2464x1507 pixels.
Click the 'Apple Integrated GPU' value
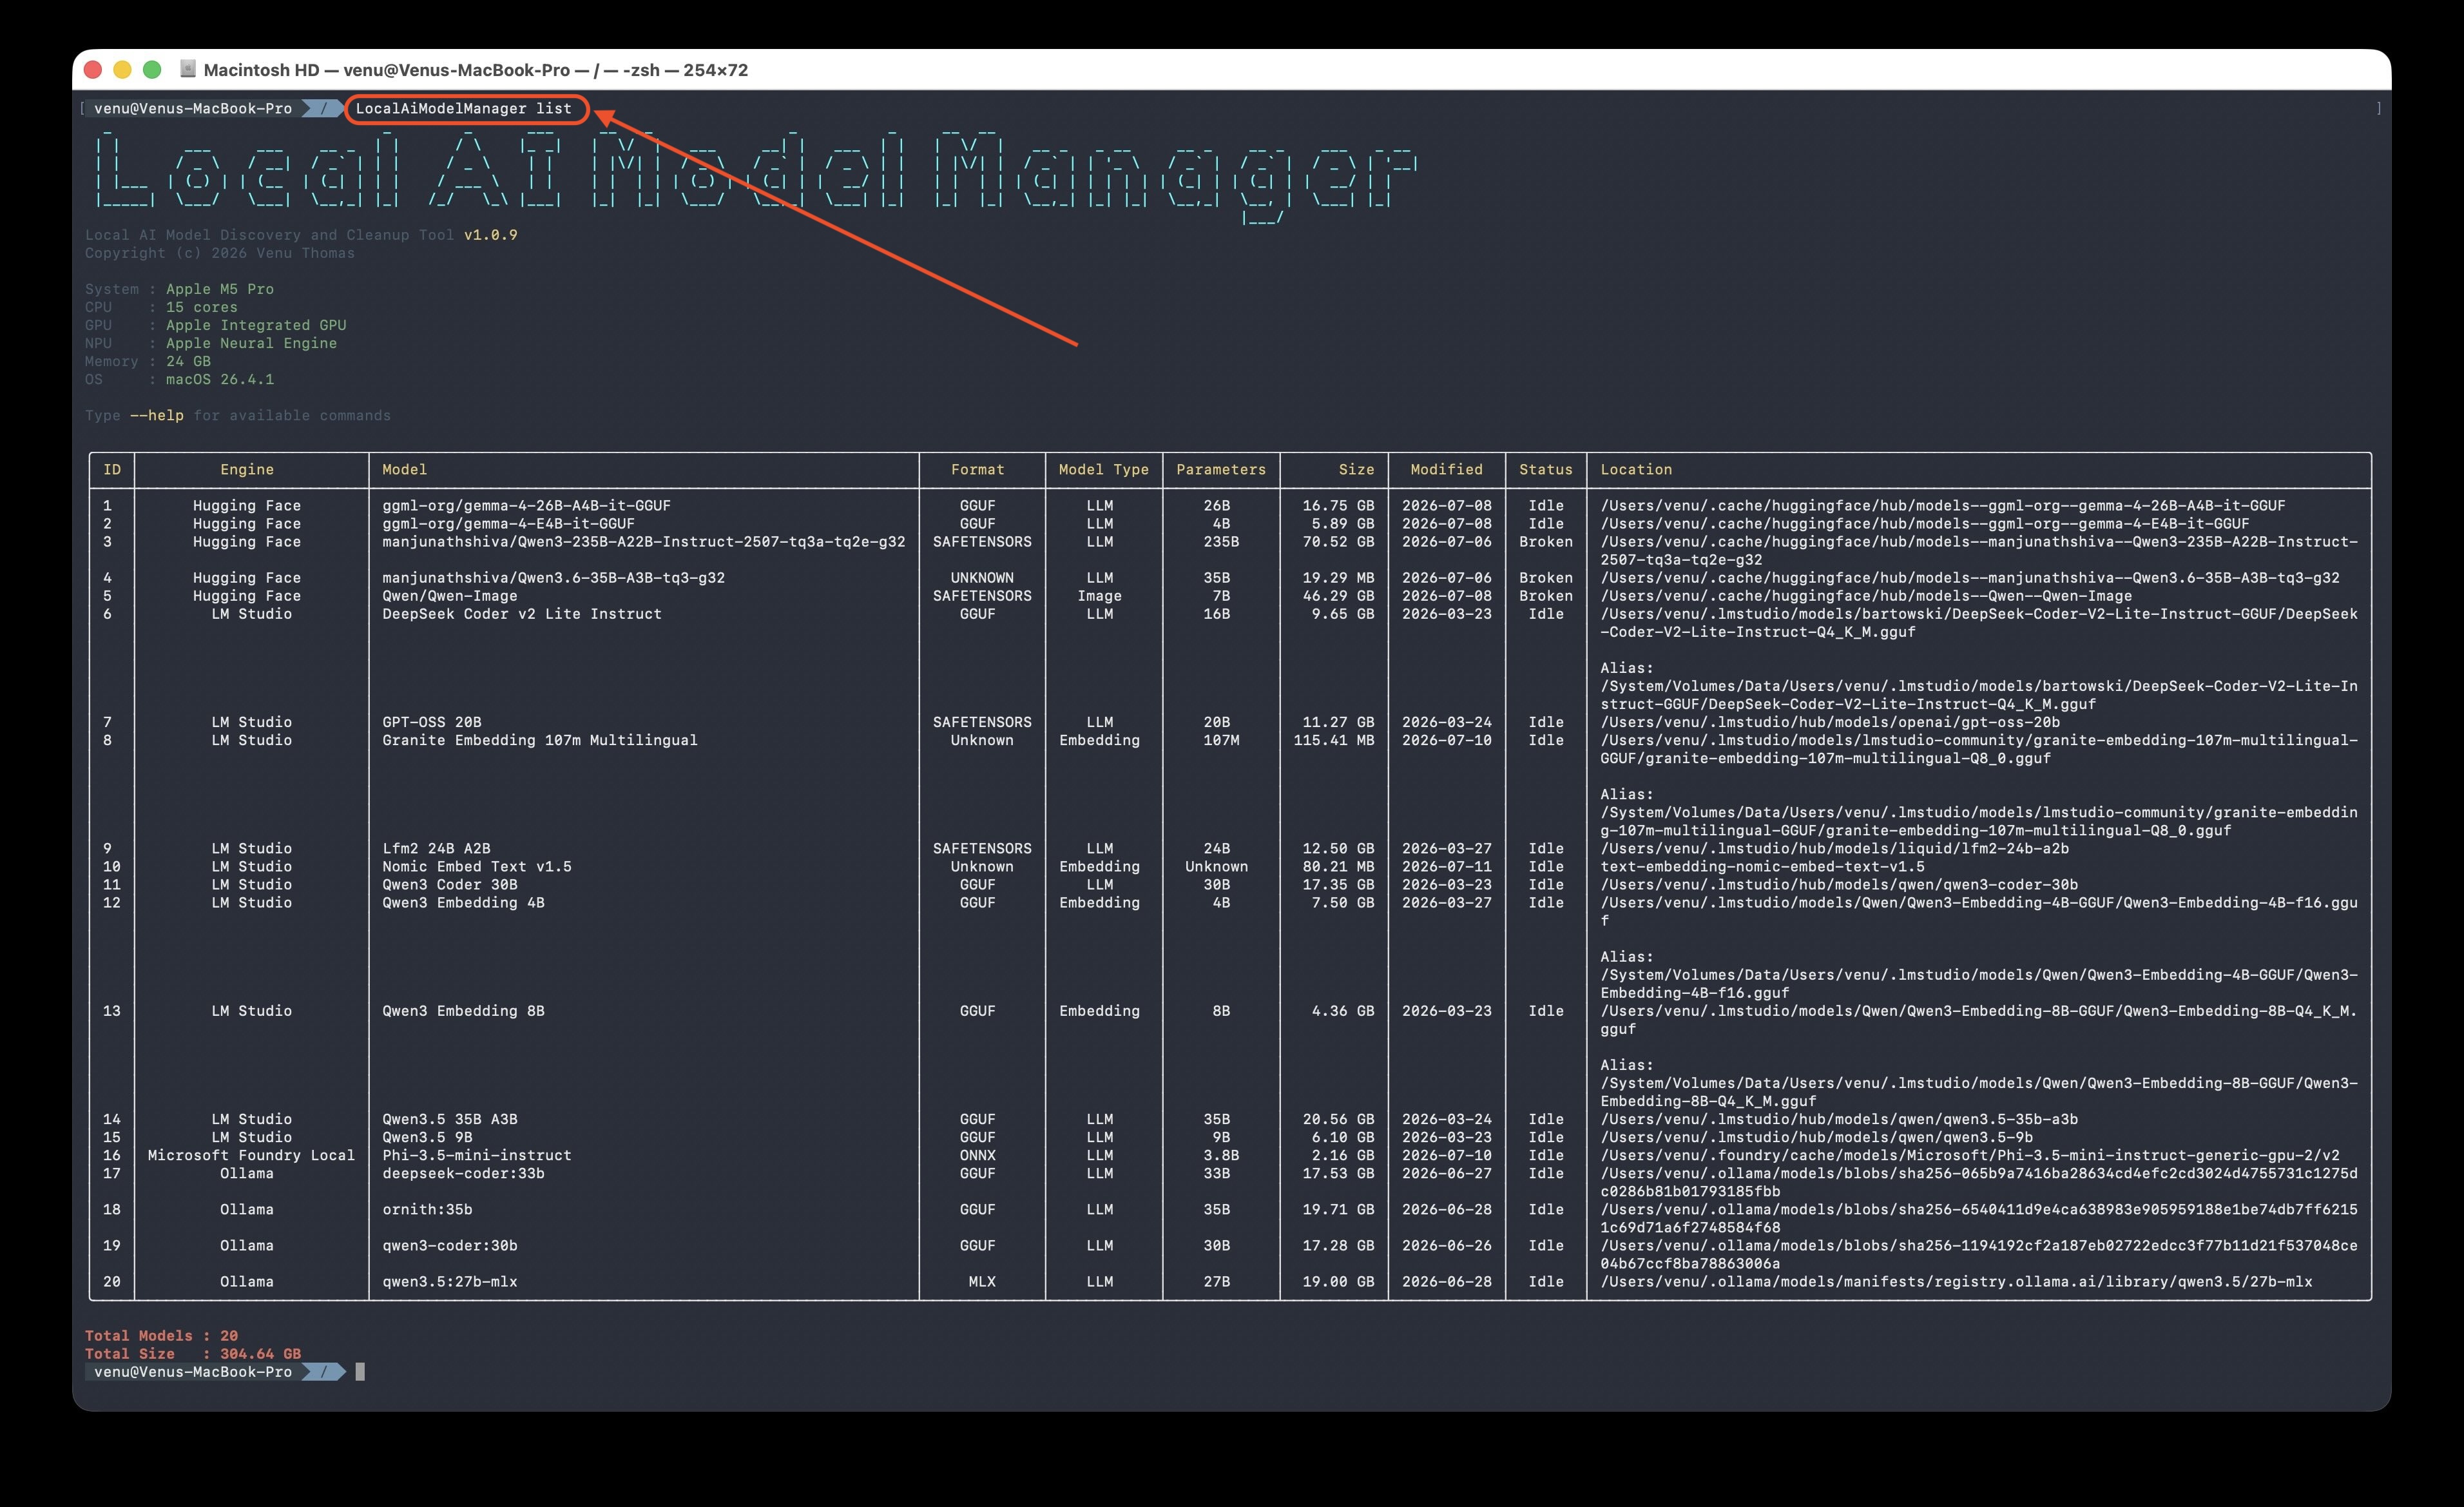point(256,326)
